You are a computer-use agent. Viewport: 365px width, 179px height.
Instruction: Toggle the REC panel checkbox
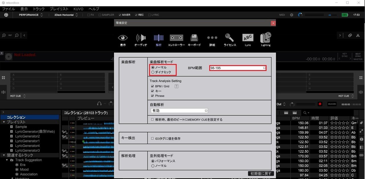[136, 15]
